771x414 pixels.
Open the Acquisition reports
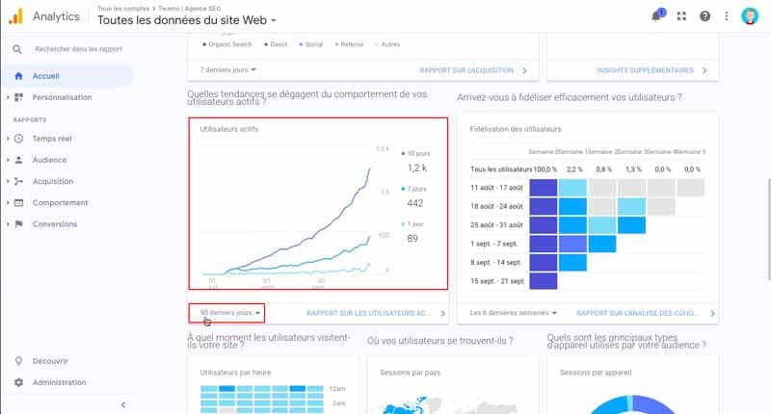tap(53, 181)
